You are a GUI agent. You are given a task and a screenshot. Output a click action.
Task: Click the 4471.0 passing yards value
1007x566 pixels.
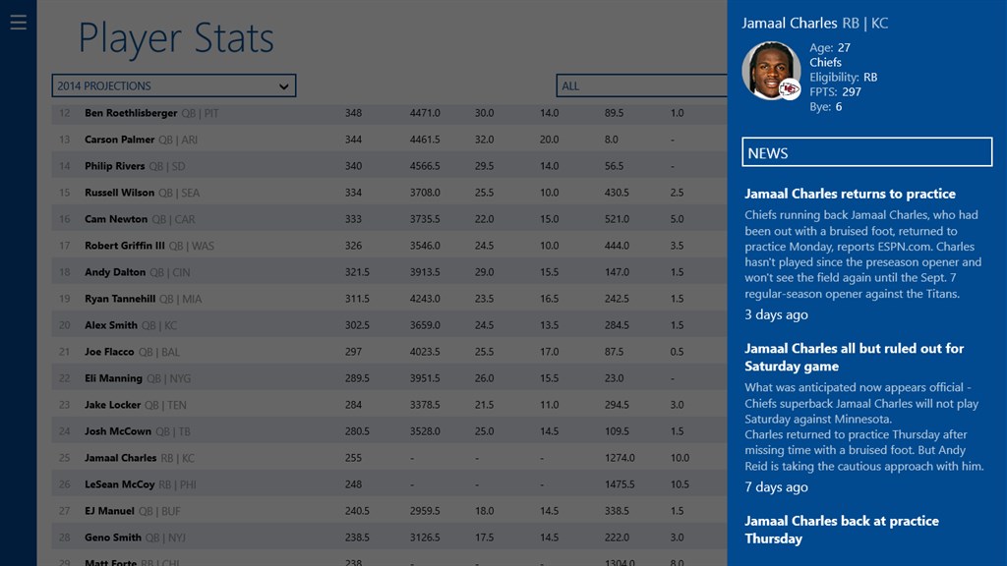[425, 113]
